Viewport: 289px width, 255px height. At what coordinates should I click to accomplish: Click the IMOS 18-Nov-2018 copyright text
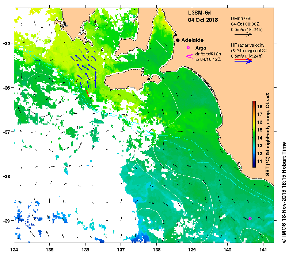pyautogui.click(x=284, y=192)
